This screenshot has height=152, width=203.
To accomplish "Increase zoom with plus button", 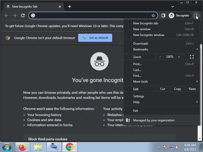I will tap(179, 57).
